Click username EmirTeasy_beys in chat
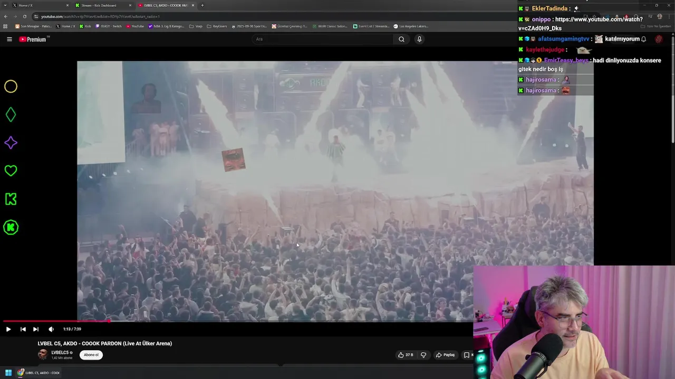Viewport: 675px width, 379px height. click(566, 61)
